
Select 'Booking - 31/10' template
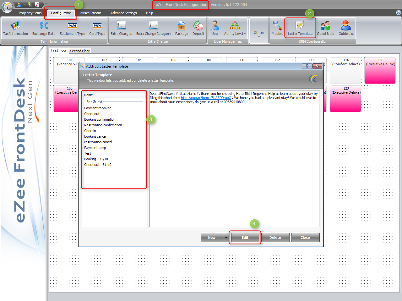pyautogui.click(x=96, y=159)
